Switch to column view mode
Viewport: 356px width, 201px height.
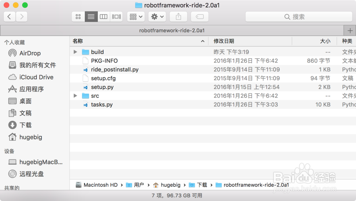104,17
